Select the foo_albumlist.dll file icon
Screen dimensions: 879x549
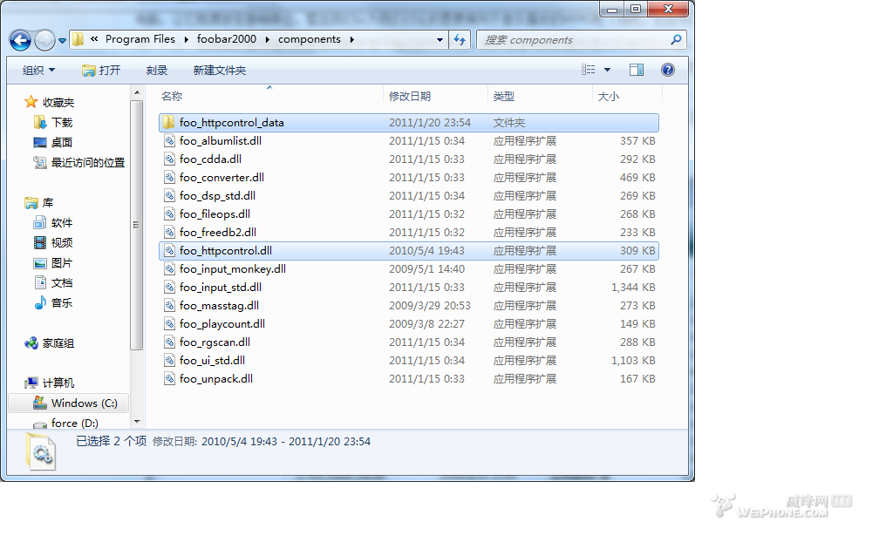coord(169,141)
